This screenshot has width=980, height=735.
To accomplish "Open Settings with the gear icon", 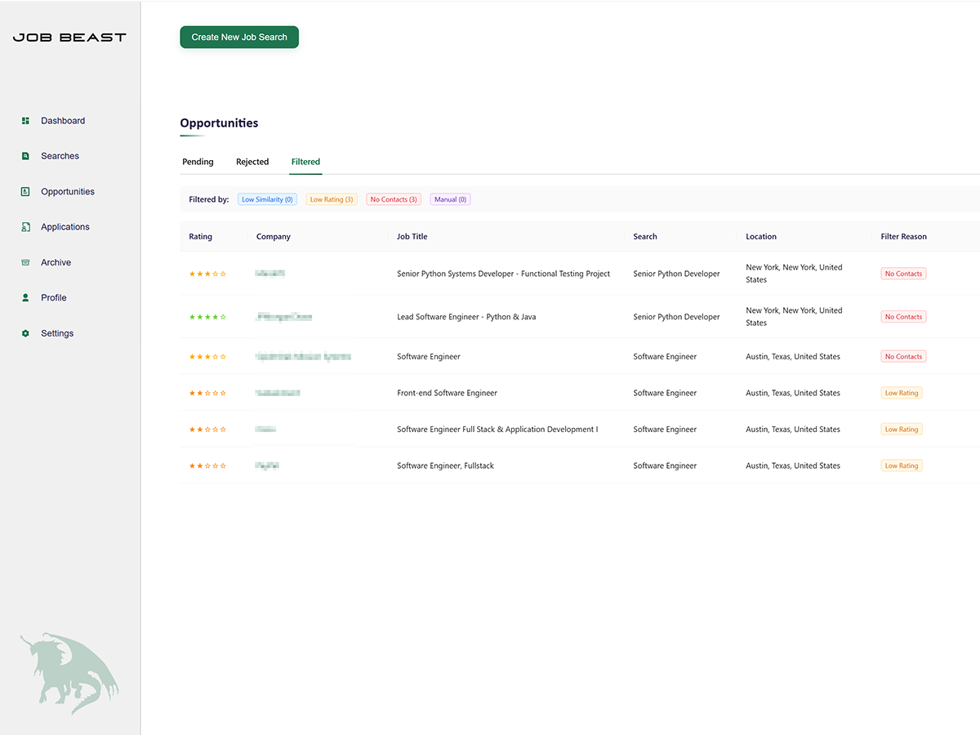I will click(x=25, y=333).
